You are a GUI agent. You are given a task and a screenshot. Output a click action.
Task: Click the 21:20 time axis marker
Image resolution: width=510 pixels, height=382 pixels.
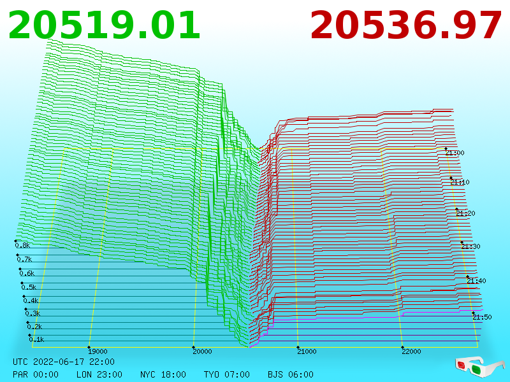click(x=465, y=213)
